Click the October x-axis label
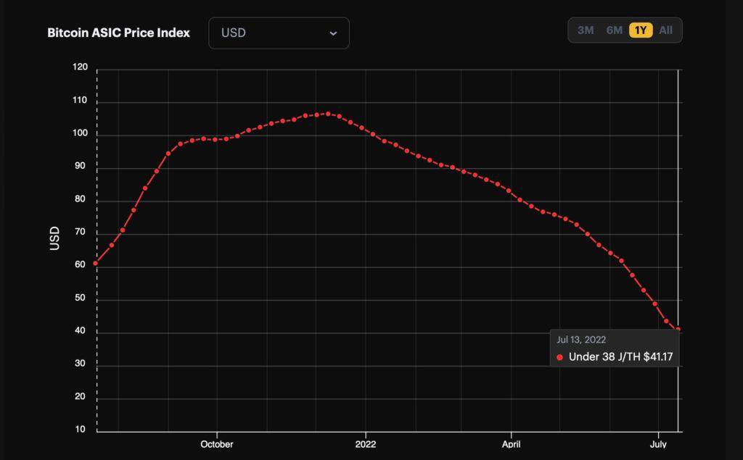The width and height of the screenshot is (743, 460). (217, 444)
